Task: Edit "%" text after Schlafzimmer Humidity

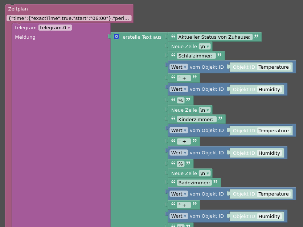Action: tap(180, 100)
